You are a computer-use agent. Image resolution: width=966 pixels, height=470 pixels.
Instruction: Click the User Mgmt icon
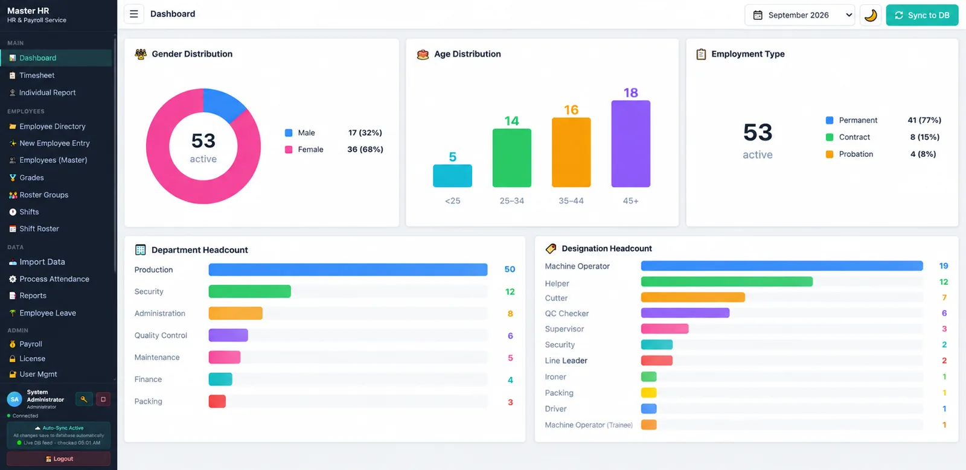coord(13,374)
